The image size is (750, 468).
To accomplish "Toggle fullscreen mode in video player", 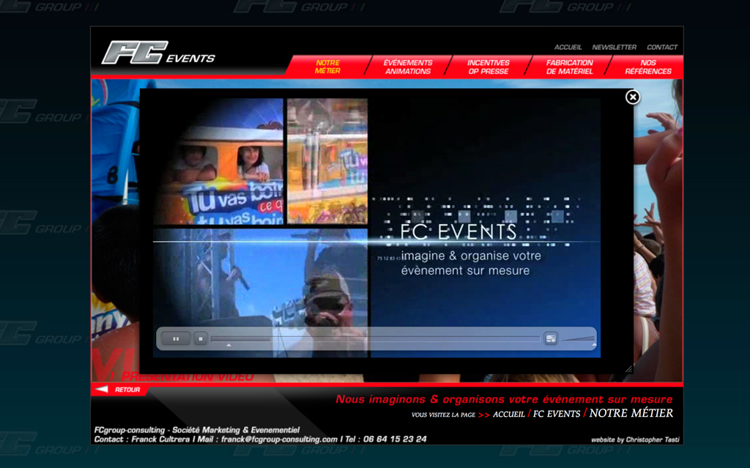I will point(551,338).
